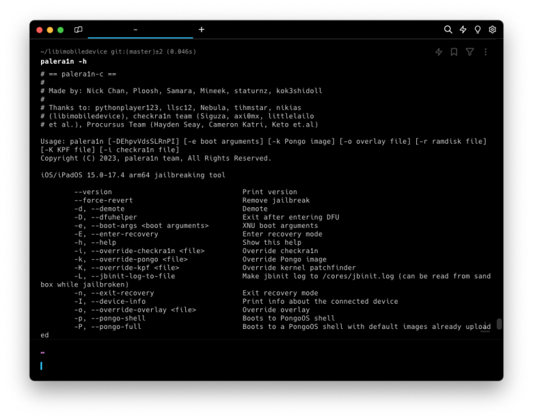Click the '--force-revert' option text

click(x=104, y=200)
